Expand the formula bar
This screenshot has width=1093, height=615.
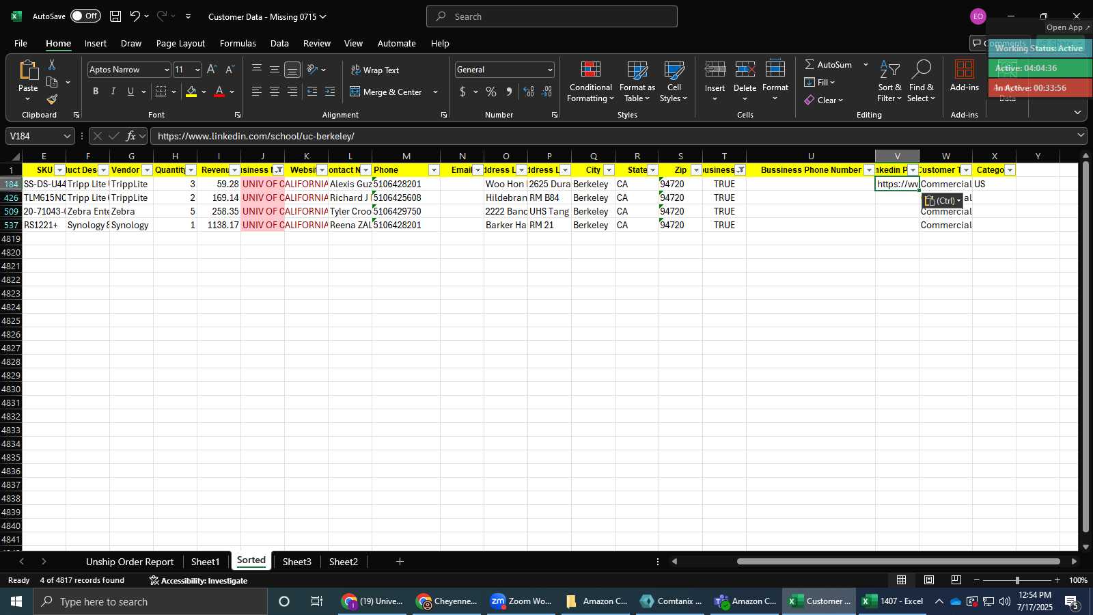click(1081, 135)
